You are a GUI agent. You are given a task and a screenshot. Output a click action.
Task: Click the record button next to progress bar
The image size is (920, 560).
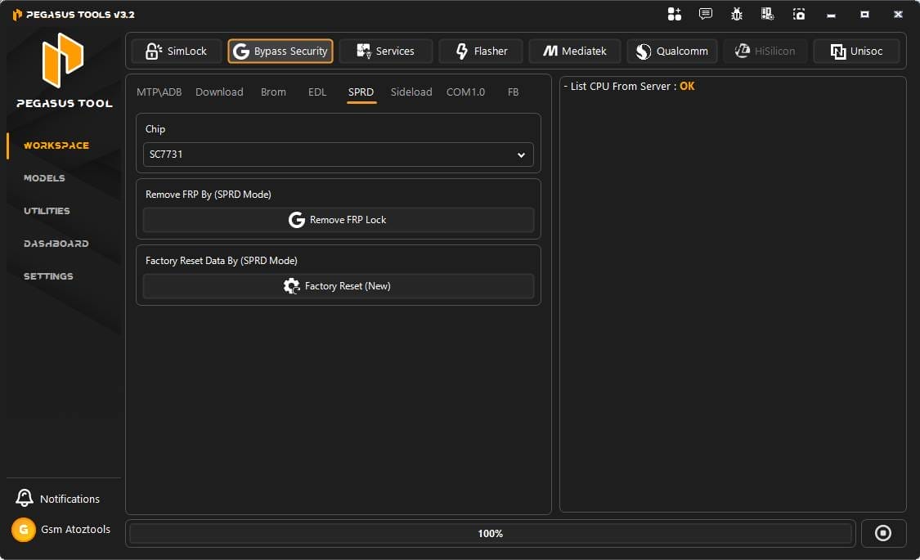coord(883,532)
